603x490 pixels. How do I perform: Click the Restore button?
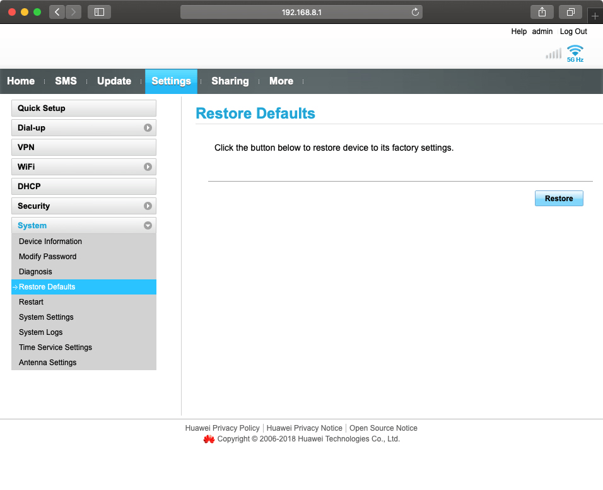(558, 198)
